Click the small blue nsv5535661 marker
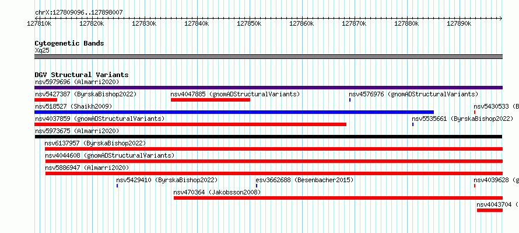 click(x=413, y=124)
